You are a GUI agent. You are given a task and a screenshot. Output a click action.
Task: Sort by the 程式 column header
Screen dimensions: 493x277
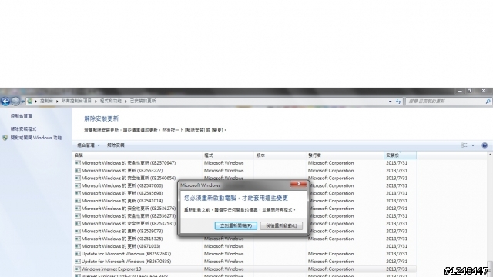click(228, 155)
